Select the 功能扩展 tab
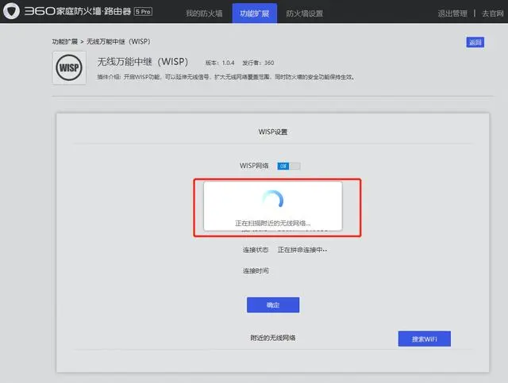This screenshot has width=508, height=383. [252, 13]
